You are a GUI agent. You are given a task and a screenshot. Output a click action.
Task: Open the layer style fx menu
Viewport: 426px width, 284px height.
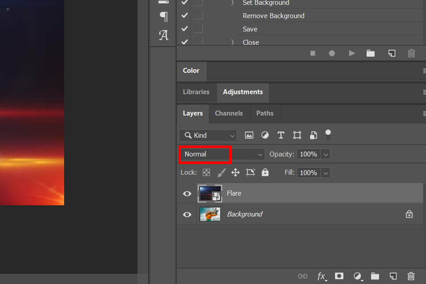(321, 276)
